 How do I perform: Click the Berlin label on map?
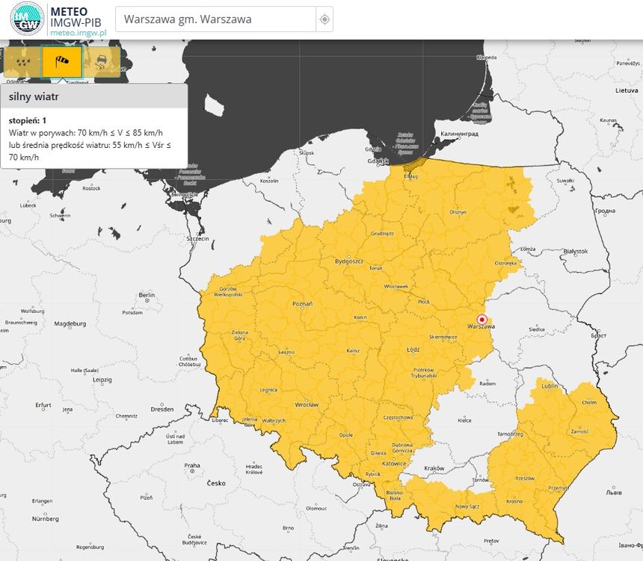[147, 295]
